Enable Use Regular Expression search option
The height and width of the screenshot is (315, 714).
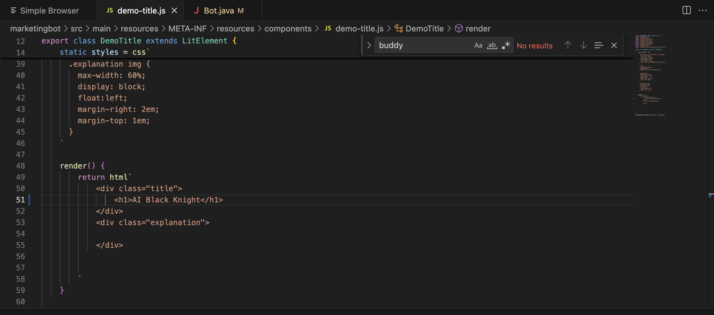[506, 46]
